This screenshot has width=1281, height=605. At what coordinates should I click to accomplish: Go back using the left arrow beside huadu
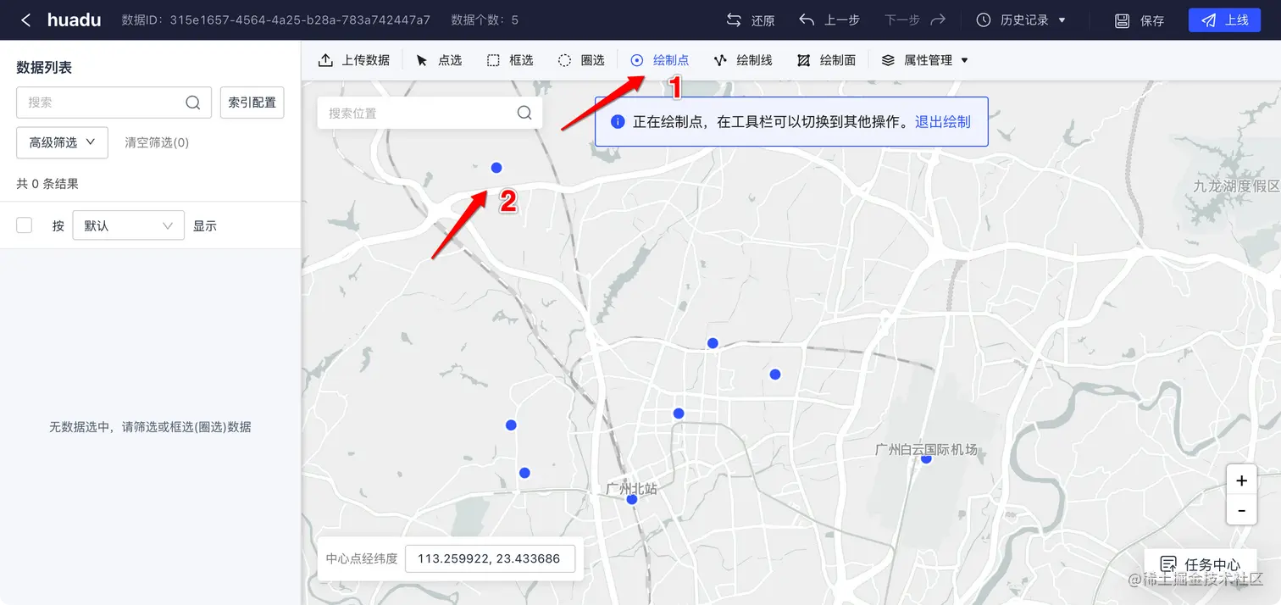tap(25, 19)
